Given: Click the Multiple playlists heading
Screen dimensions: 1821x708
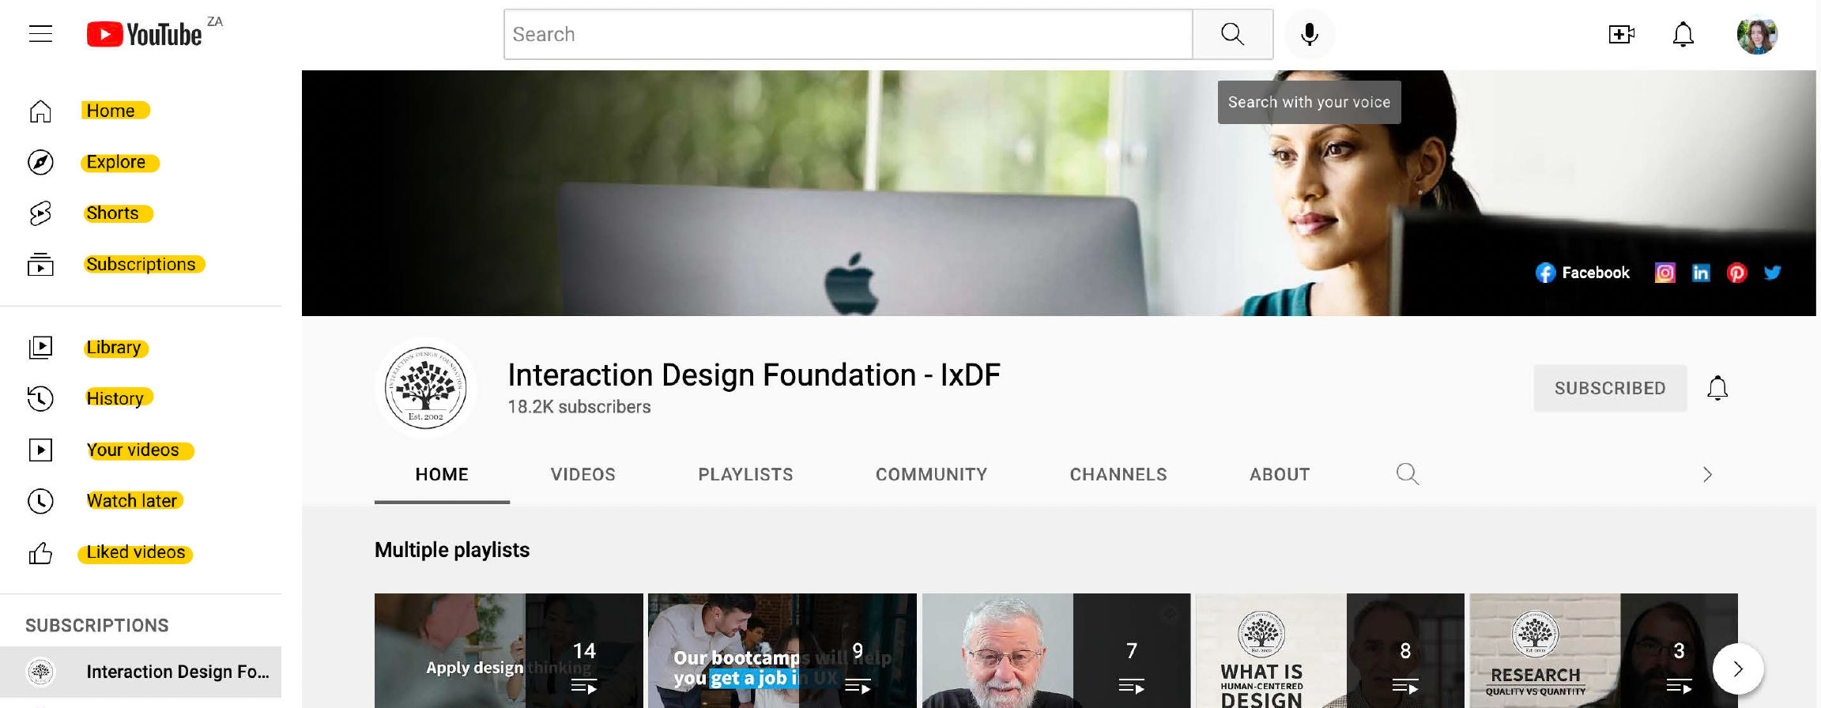Looking at the screenshot, I should pos(452,550).
